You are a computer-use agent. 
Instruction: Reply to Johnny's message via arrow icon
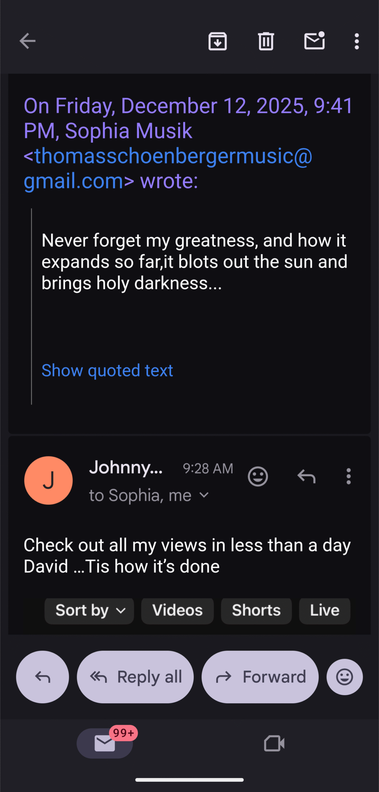tap(306, 476)
